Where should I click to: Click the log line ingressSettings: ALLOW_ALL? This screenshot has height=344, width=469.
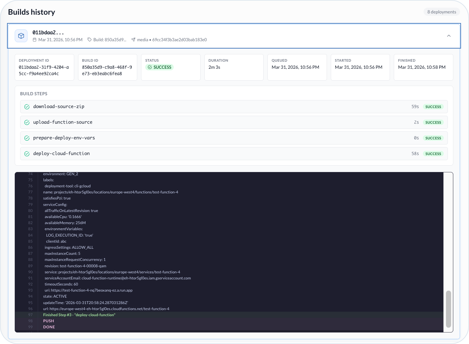(x=69, y=247)
